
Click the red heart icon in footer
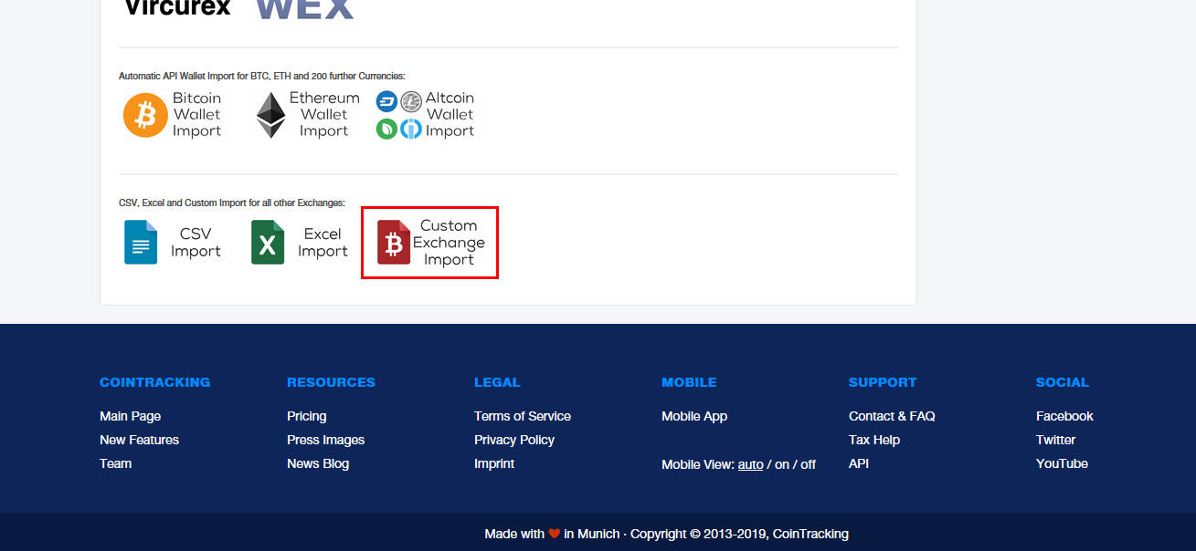pos(554,534)
